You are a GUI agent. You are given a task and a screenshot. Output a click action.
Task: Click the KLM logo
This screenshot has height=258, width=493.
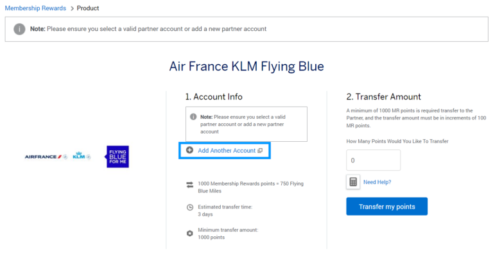82,156
